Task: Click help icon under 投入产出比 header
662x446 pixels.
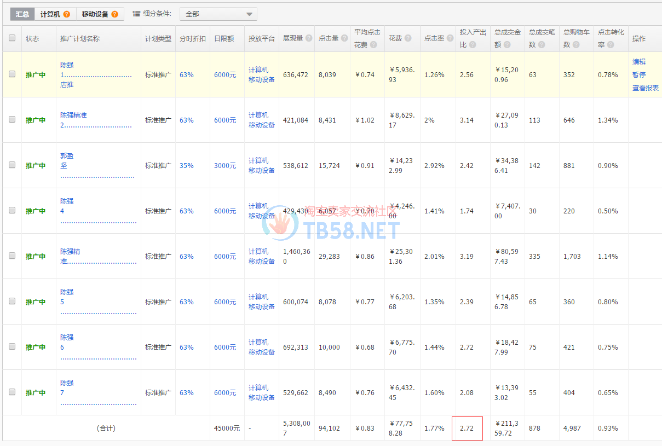Action: (473, 45)
